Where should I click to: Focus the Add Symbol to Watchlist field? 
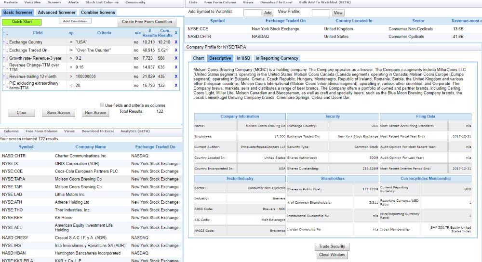252,13
